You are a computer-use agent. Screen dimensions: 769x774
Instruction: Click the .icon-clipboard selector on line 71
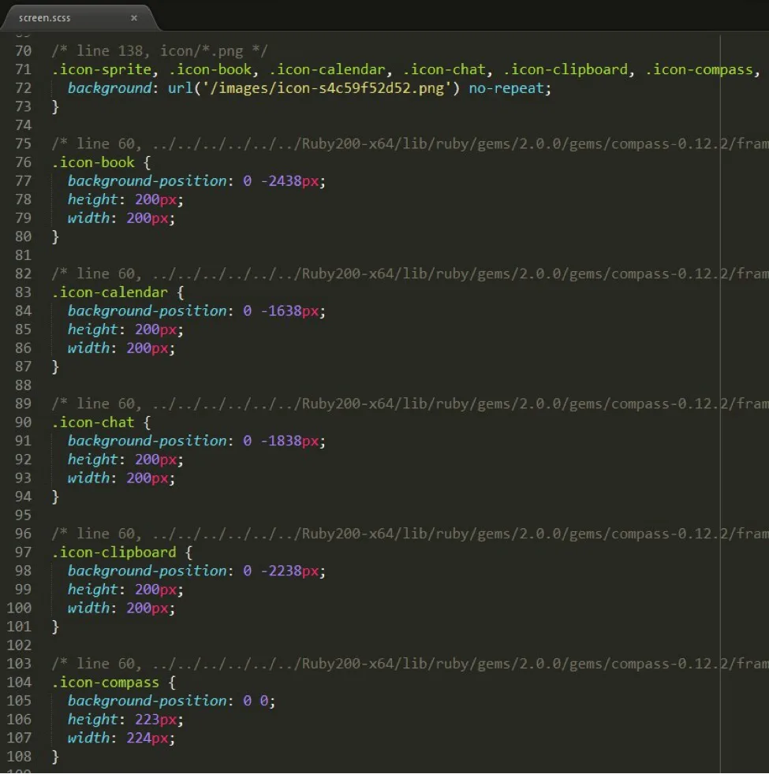(566, 69)
